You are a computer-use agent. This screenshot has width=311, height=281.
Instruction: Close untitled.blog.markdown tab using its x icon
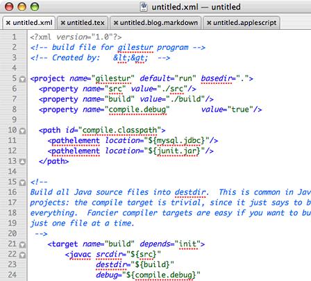tap(116, 23)
